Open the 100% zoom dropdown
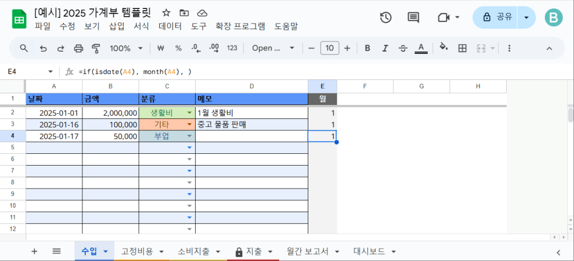The image size is (574, 261). [126, 48]
